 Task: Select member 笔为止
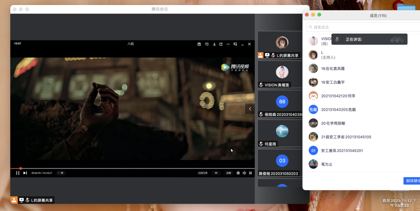[x=361, y=164]
